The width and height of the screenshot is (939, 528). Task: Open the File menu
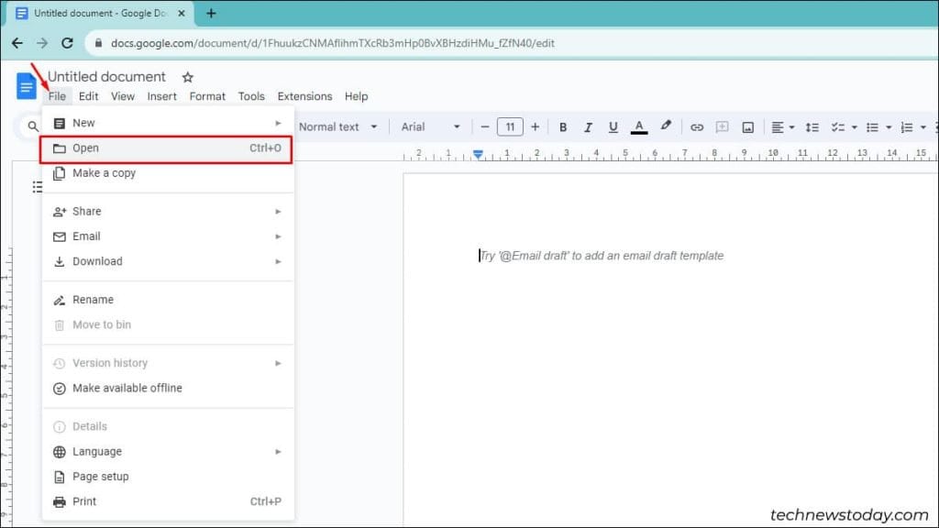[57, 96]
